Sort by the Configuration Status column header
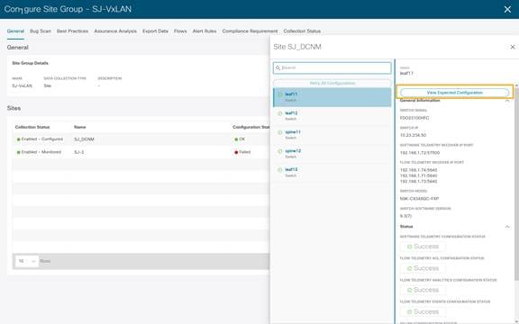Image resolution: width=519 pixels, height=324 pixels. pos(250,127)
